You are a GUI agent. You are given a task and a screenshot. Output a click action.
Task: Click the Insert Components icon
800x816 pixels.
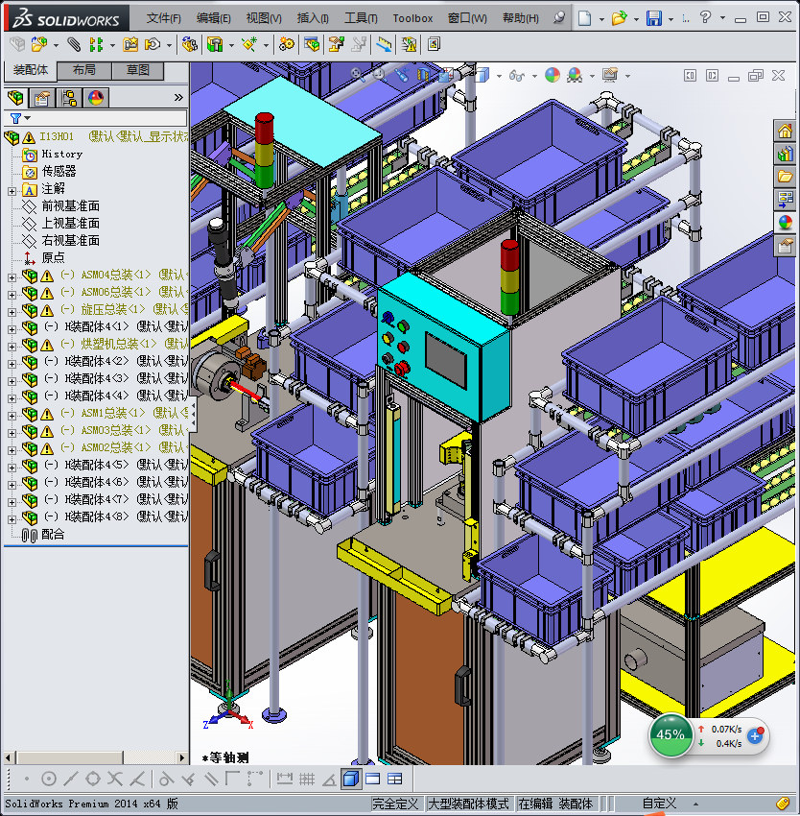point(38,45)
